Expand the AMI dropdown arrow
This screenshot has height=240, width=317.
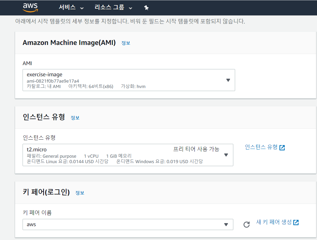coord(228,80)
